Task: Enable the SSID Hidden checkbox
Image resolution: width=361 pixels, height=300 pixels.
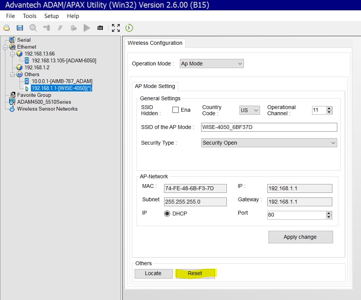Action: (176, 110)
